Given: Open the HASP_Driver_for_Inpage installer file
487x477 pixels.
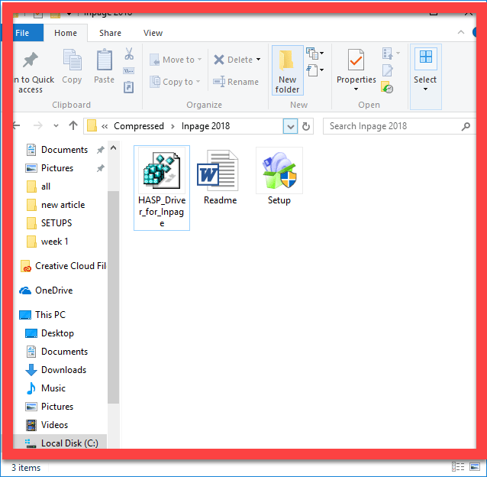Looking at the screenshot, I should pos(161,187).
